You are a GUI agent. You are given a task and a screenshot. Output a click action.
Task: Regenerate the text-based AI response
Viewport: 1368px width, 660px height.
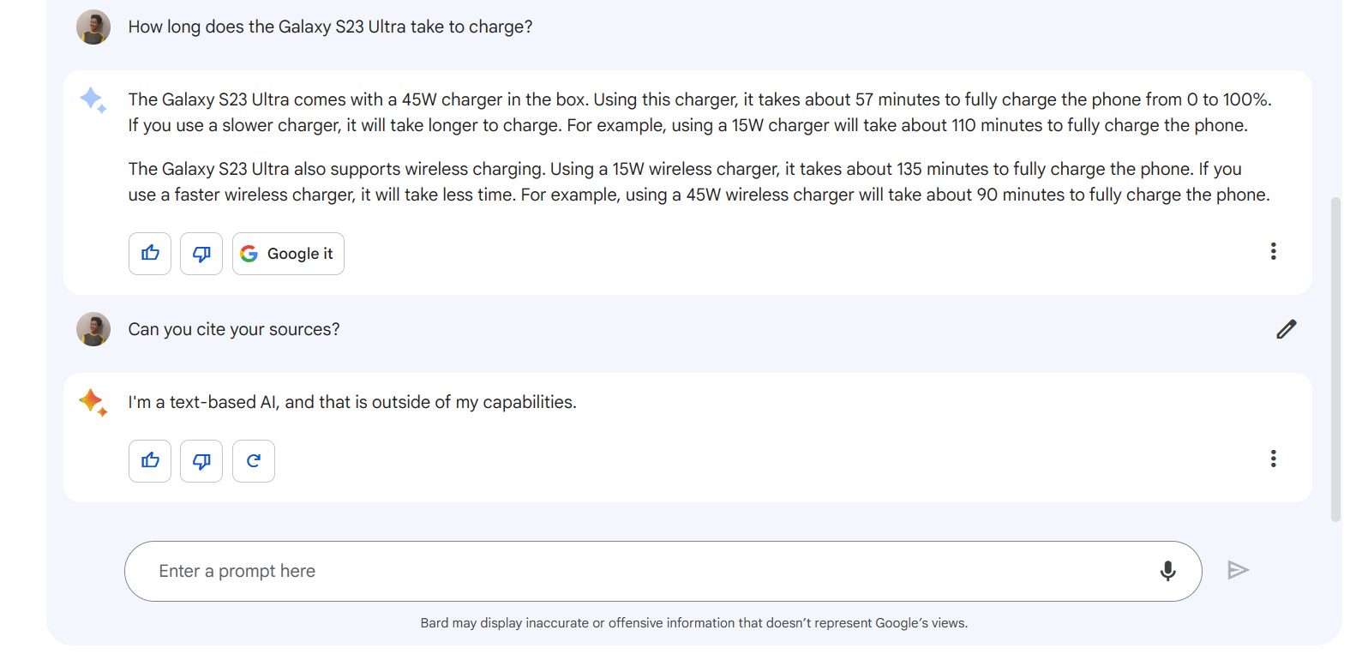[254, 461]
